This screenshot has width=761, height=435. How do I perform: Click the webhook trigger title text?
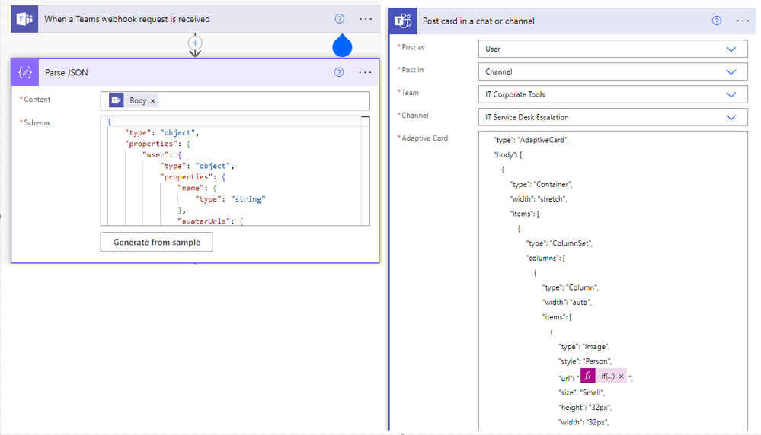click(x=127, y=19)
